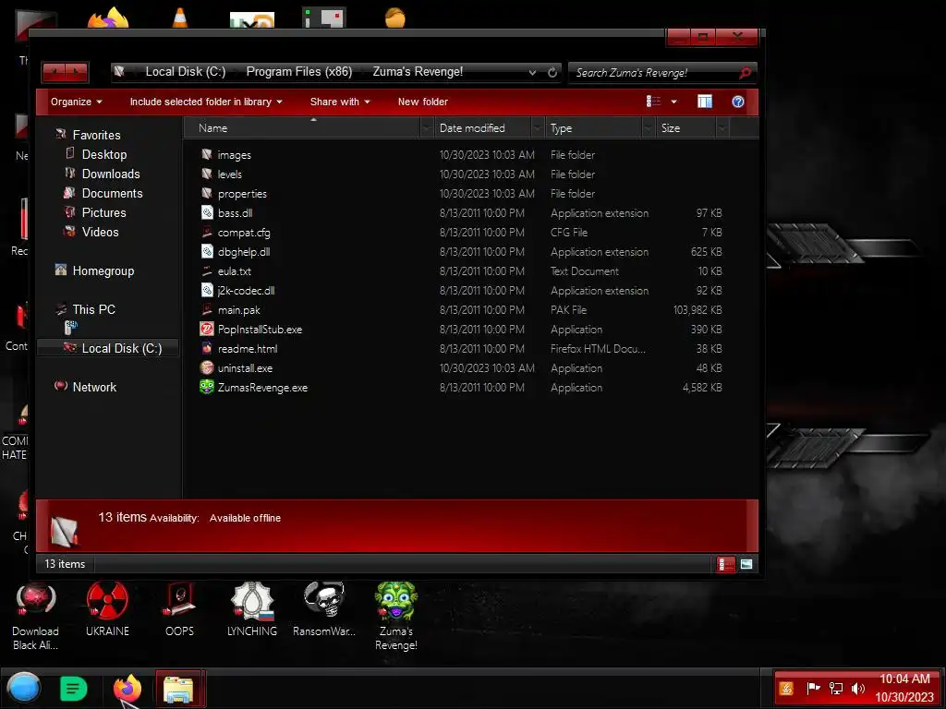Image resolution: width=946 pixels, height=709 pixels.
Task: Open Share with dropdown
Action: point(340,102)
